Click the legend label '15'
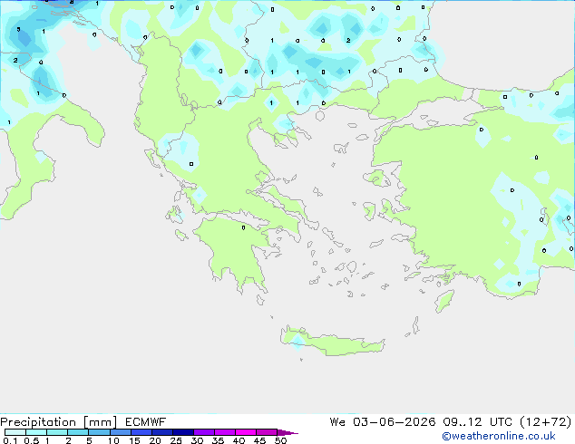Image resolution: width=575 pixels, height=444 pixels. coord(134,440)
